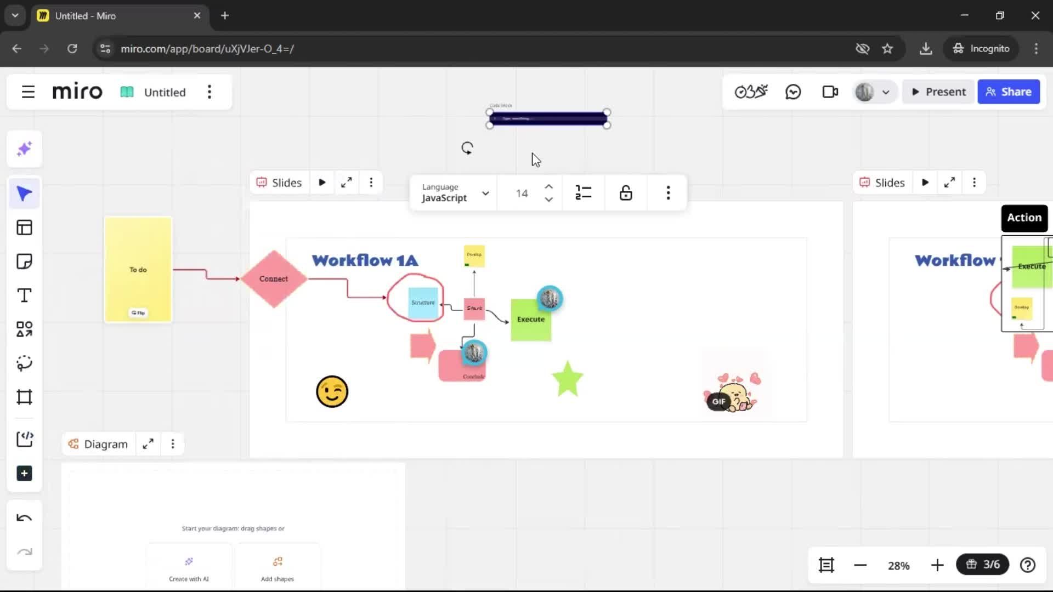Open more tools plus button
Screen dimensions: 1053x592
click(x=24, y=474)
